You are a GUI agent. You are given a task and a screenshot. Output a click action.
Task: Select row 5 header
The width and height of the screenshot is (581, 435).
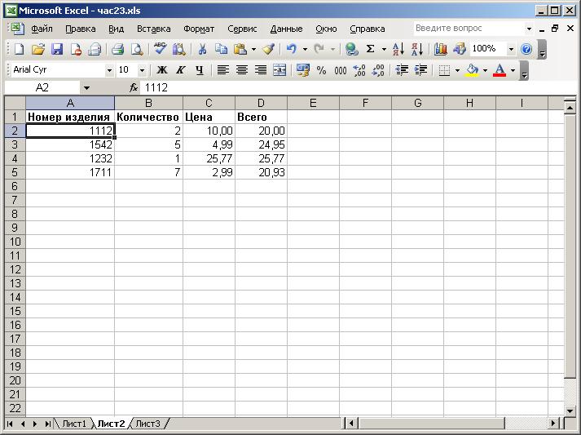(x=15, y=172)
